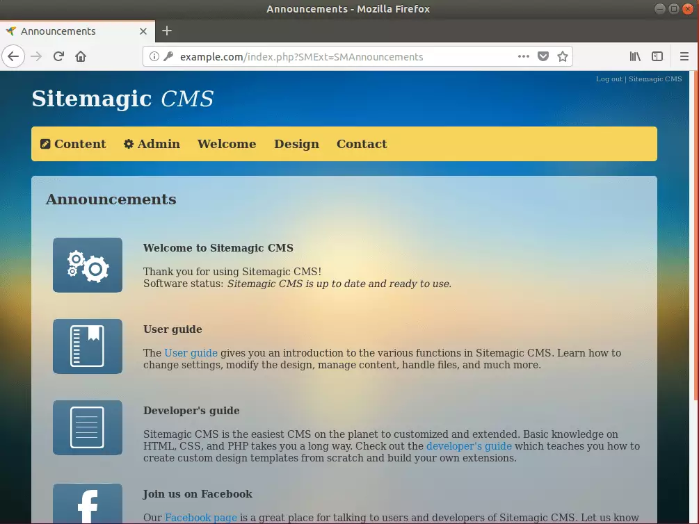The width and height of the screenshot is (699, 524).
Task: Click the Sitemagic CMS site title
Action: click(122, 99)
